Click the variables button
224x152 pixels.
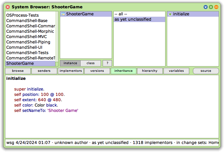tap(176, 71)
